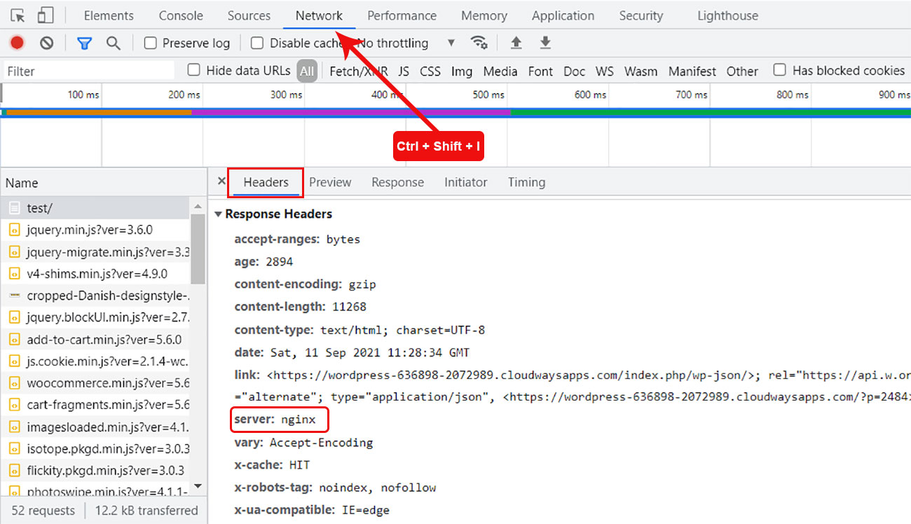This screenshot has height=524, width=911.
Task: Toggle the filter funnel icon
Action: [84, 43]
